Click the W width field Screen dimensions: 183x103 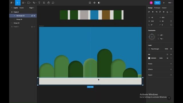pyautogui.click(x=153, y=21)
